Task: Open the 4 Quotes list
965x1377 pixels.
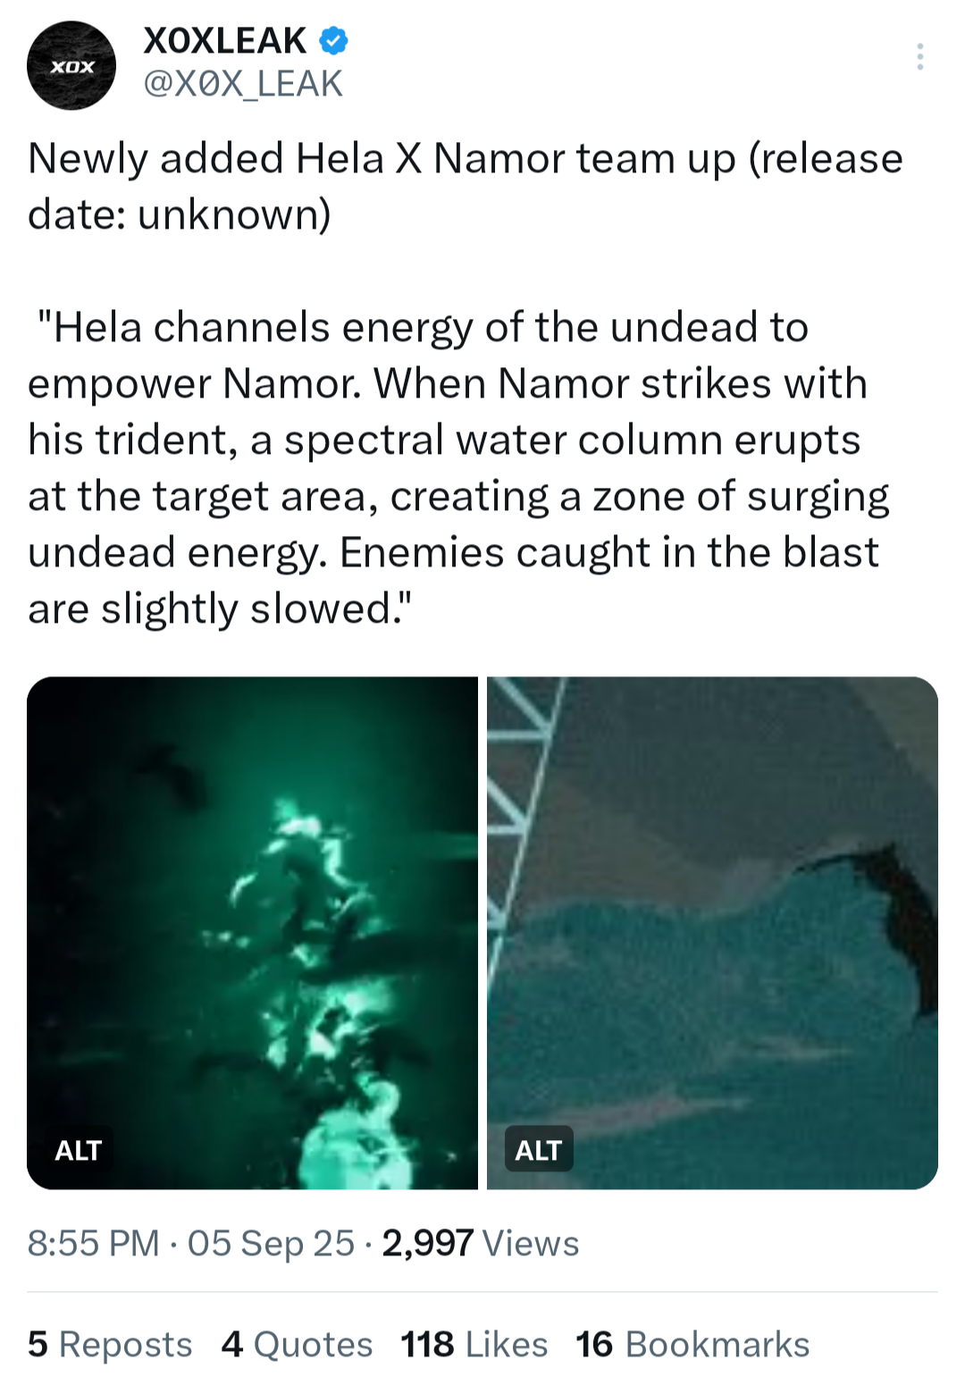Action: point(297,1345)
